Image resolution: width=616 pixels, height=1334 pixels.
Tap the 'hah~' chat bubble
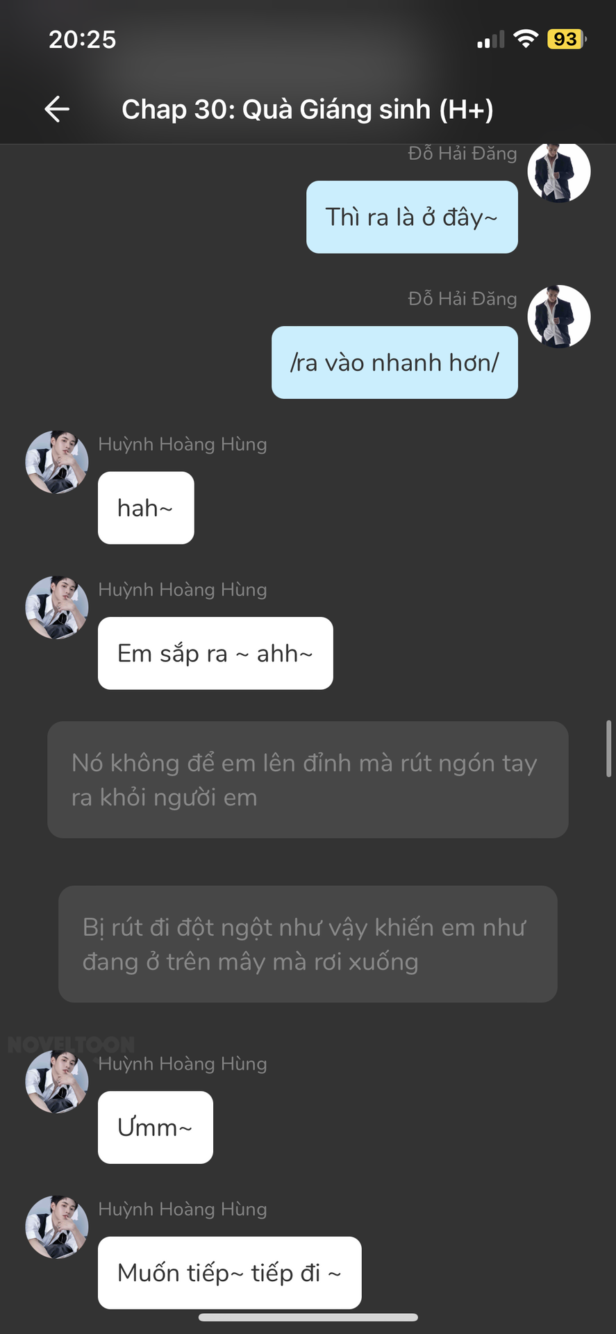(x=146, y=508)
